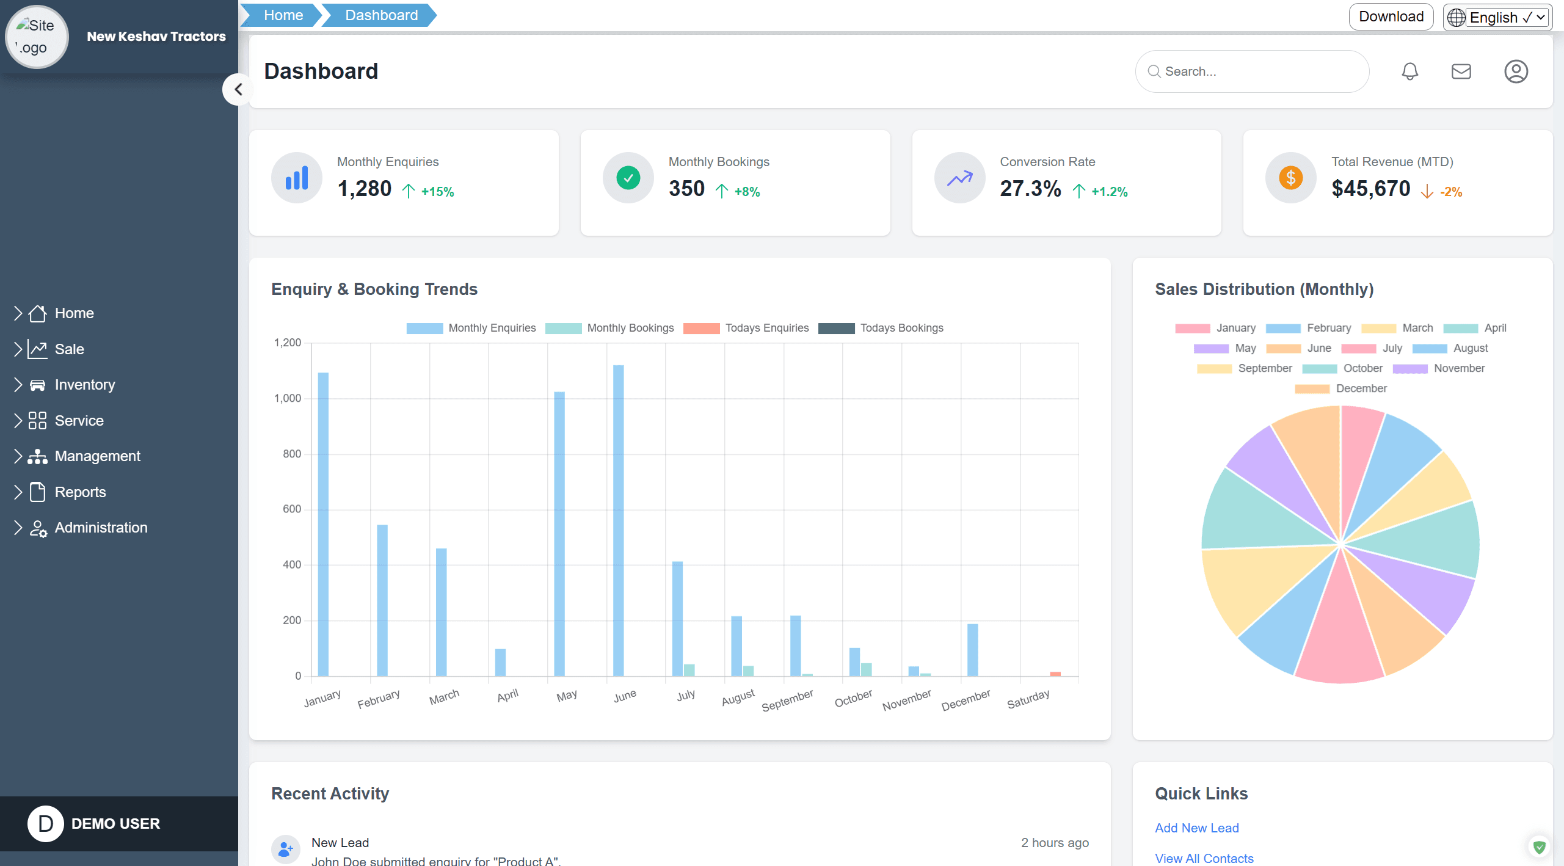Open the user profile icon

pyautogui.click(x=1515, y=71)
